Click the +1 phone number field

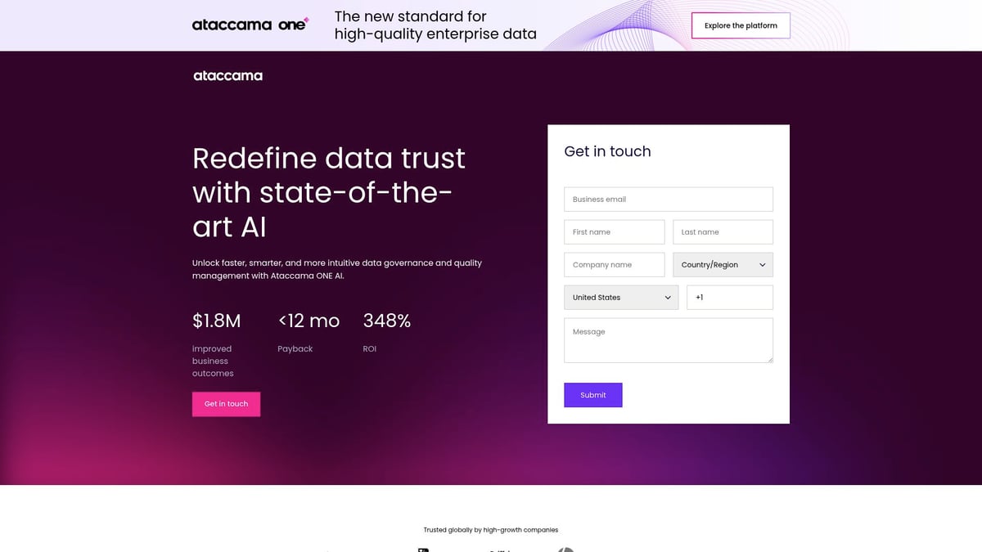[x=729, y=297]
